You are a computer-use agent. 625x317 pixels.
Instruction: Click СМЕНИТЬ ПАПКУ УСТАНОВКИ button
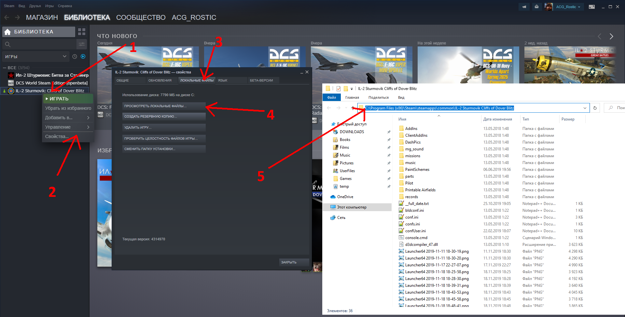coord(164,149)
